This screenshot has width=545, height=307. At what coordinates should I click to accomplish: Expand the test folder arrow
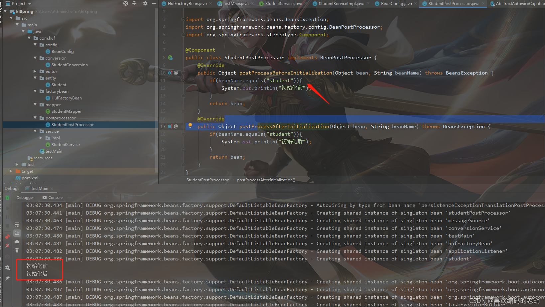pos(17,164)
